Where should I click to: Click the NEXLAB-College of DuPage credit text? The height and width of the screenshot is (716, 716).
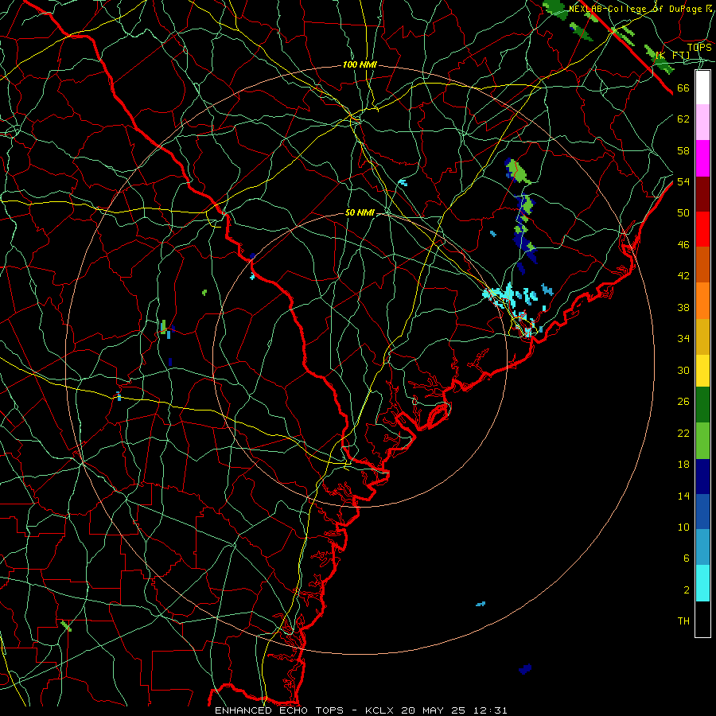(641, 9)
